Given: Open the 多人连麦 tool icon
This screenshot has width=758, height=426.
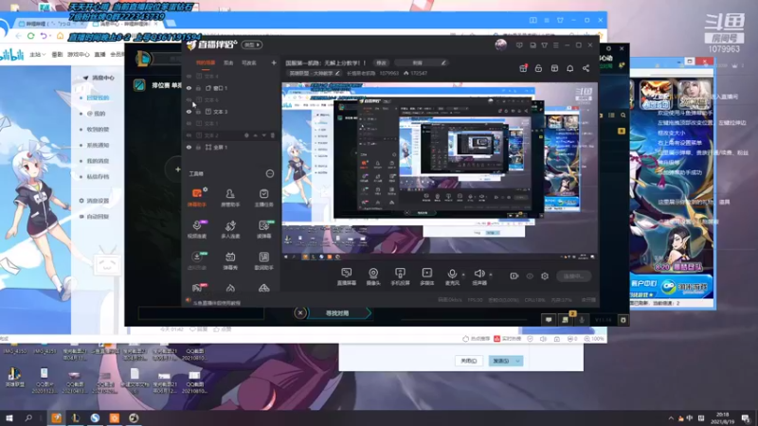Looking at the screenshot, I should coord(230,229).
